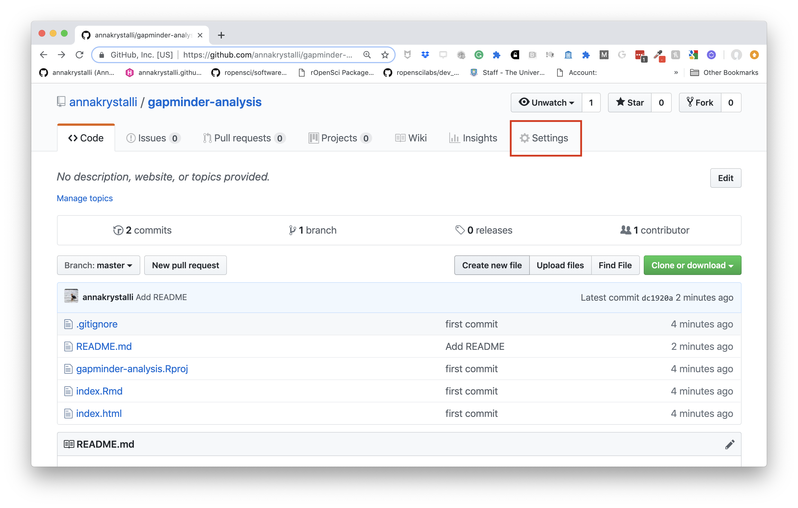Image resolution: width=798 pixels, height=508 pixels.
Task: Click the browser back arrow
Action: [x=43, y=55]
